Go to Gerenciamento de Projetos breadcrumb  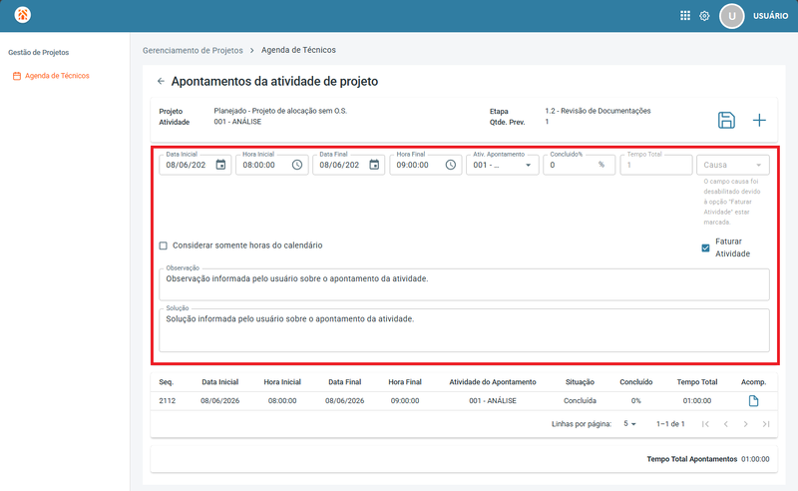(193, 51)
